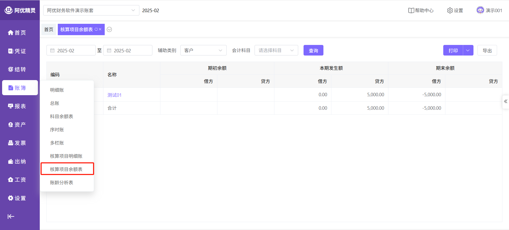Click the start date 2025-02 field
509x230 pixels.
tap(71, 50)
